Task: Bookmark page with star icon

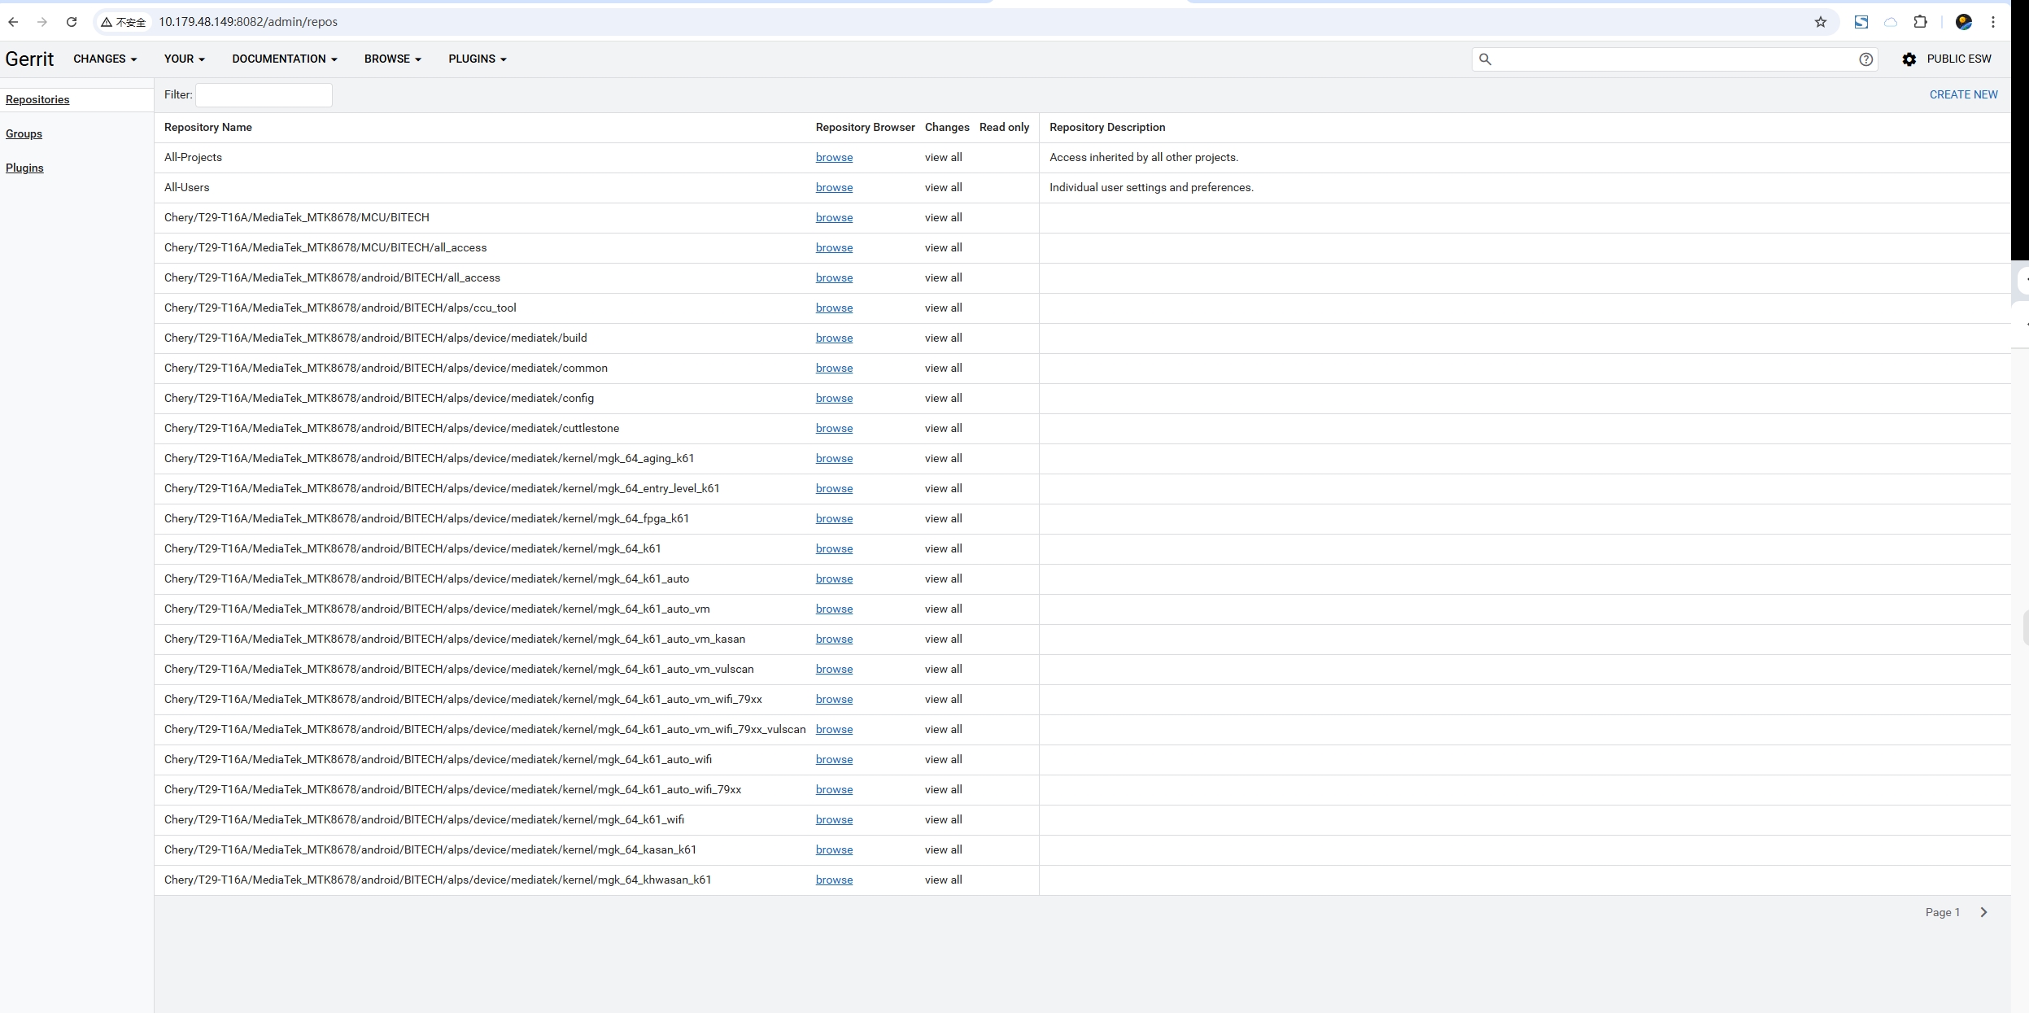Action: [1821, 22]
